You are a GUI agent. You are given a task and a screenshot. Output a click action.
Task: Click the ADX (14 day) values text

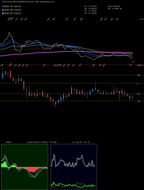[81, 142]
